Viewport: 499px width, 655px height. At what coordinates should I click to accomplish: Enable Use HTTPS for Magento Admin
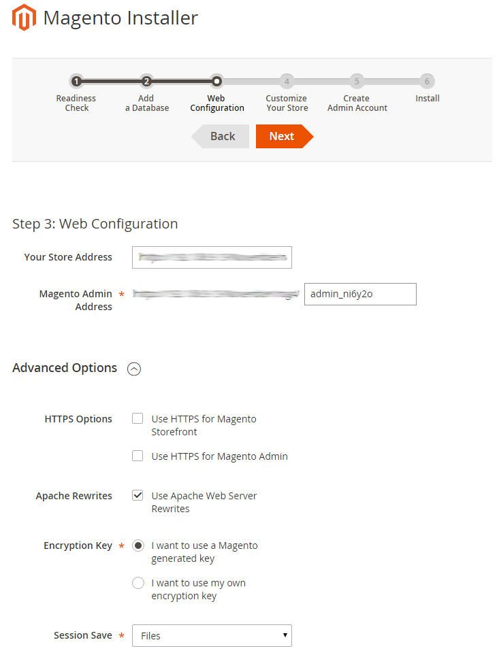pyautogui.click(x=138, y=456)
